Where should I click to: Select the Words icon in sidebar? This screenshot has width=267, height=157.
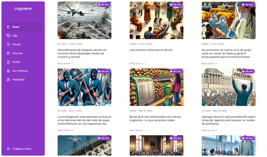[x=8, y=44]
